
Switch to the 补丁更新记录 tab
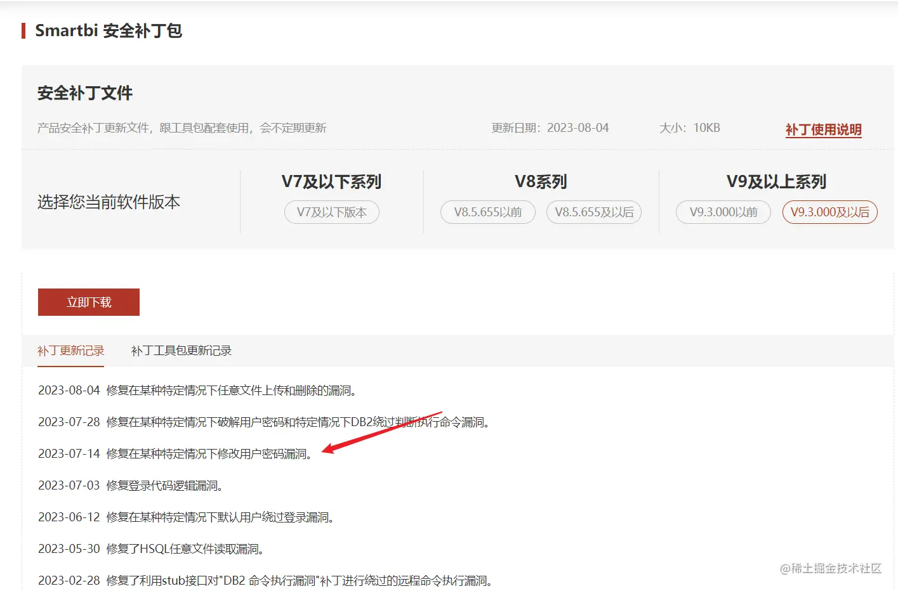coord(70,351)
